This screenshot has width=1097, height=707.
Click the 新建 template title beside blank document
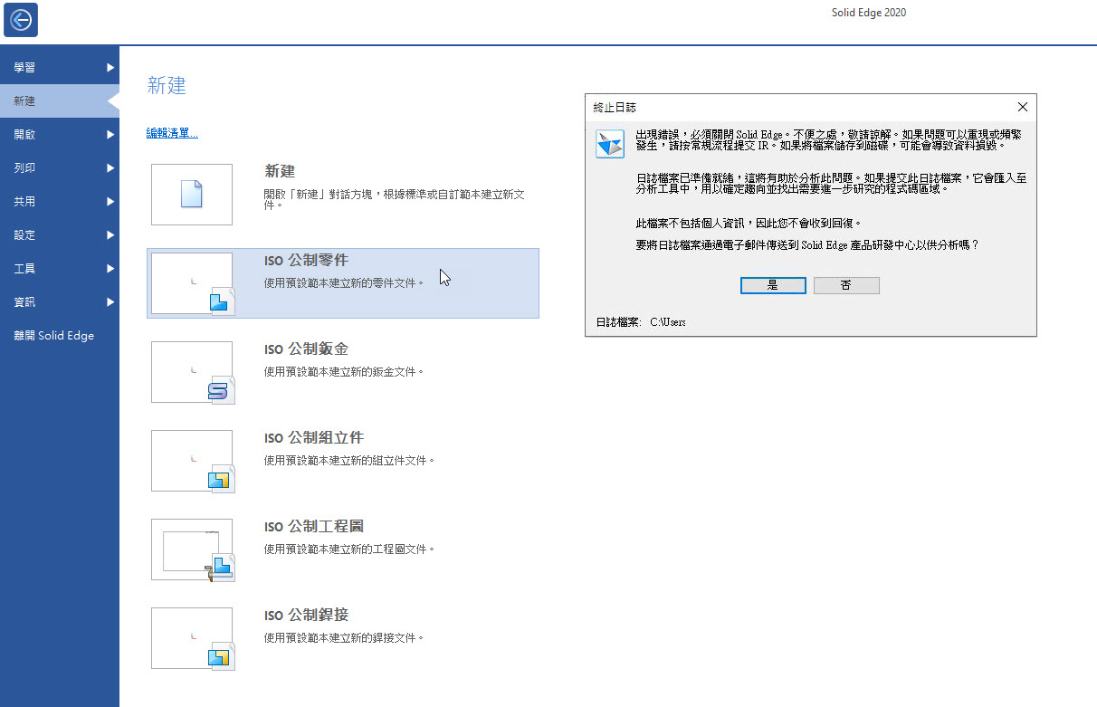click(280, 171)
